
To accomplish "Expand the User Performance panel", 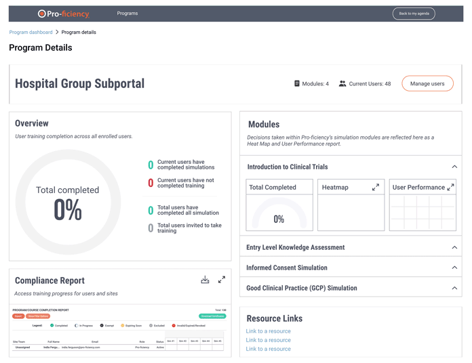I will (x=450, y=188).
